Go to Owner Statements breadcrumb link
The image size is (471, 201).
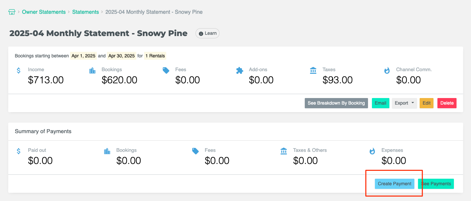click(x=44, y=12)
